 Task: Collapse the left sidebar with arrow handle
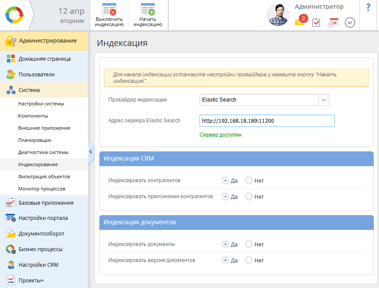[x=91, y=151]
